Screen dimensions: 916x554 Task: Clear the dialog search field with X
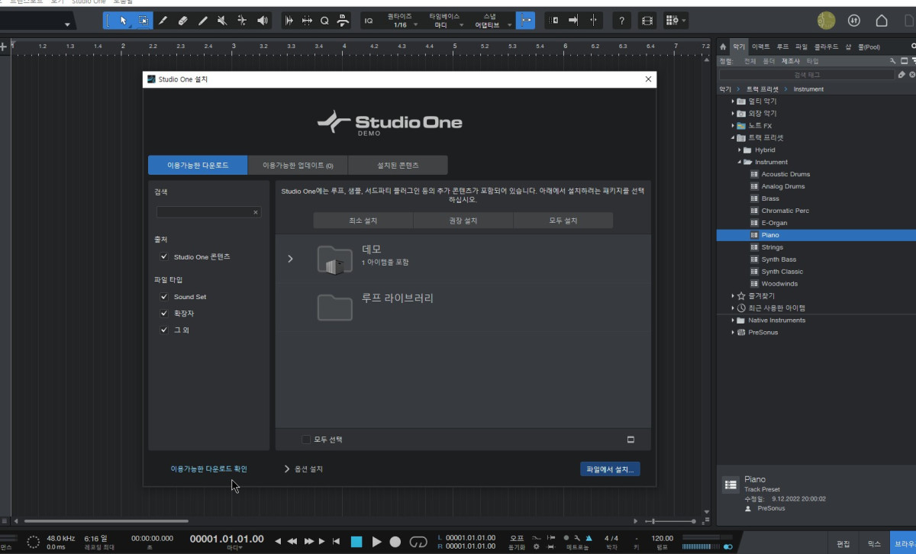pos(256,213)
